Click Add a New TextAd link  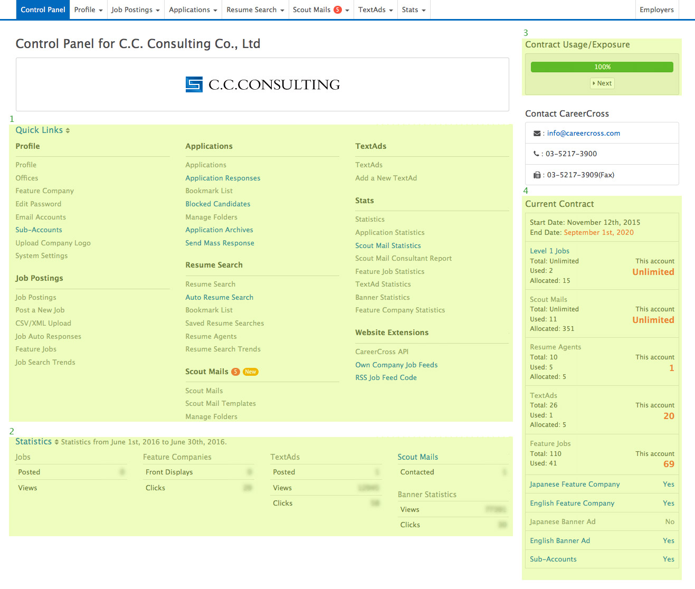point(386,178)
